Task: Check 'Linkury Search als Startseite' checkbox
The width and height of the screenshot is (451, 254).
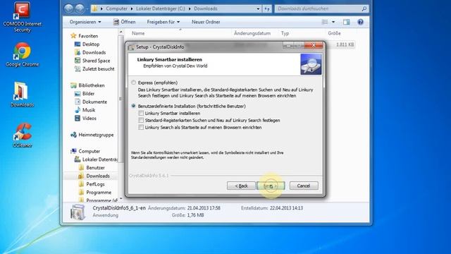Action: (x=141, y=127)
